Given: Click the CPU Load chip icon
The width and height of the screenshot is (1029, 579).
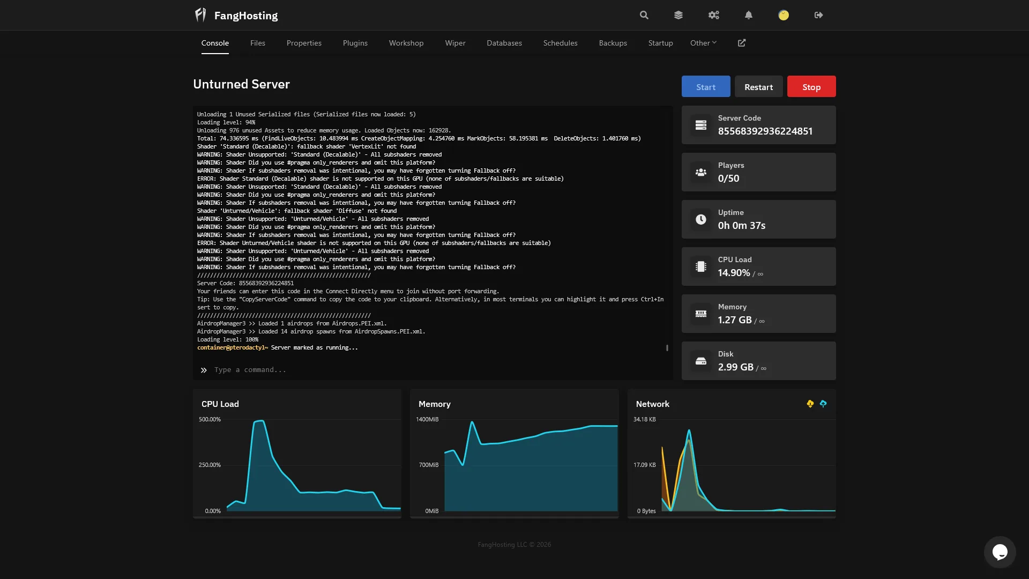Looking at the screenshot, I should 701,266.
